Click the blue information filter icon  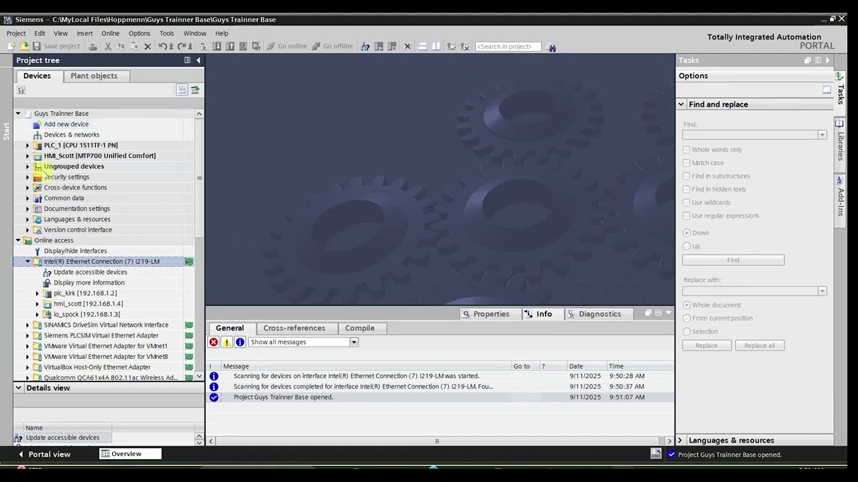click(x=240, y=342)
